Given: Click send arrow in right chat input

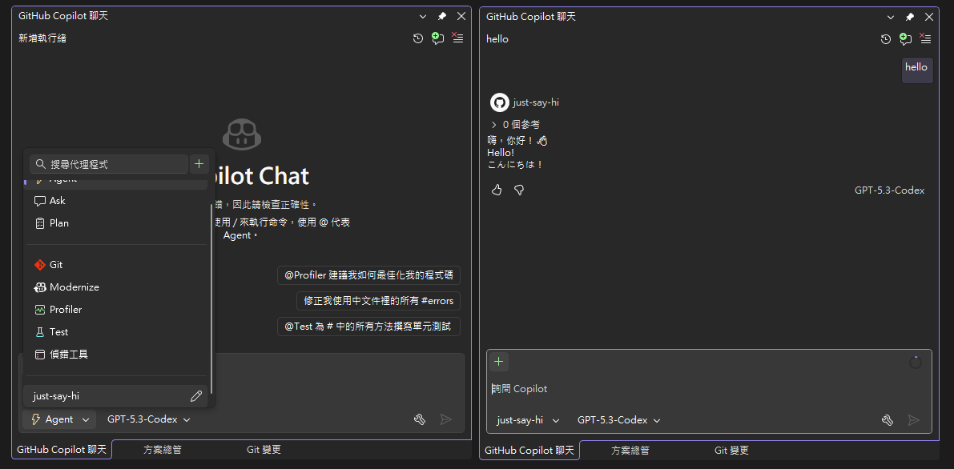Looking at the screenshot, I should point(913,419).
